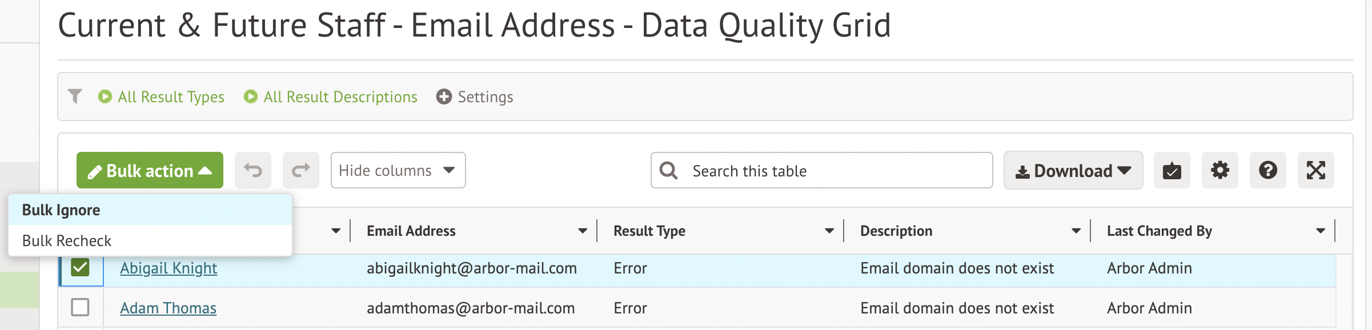Click the undo arrow icon
Viewport: 1372px width, 330px height.
[x=253, y=170]
